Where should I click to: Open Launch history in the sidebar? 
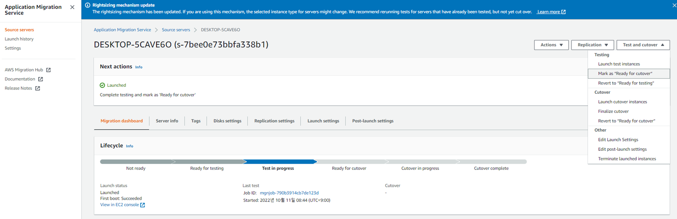pos(19,39)
